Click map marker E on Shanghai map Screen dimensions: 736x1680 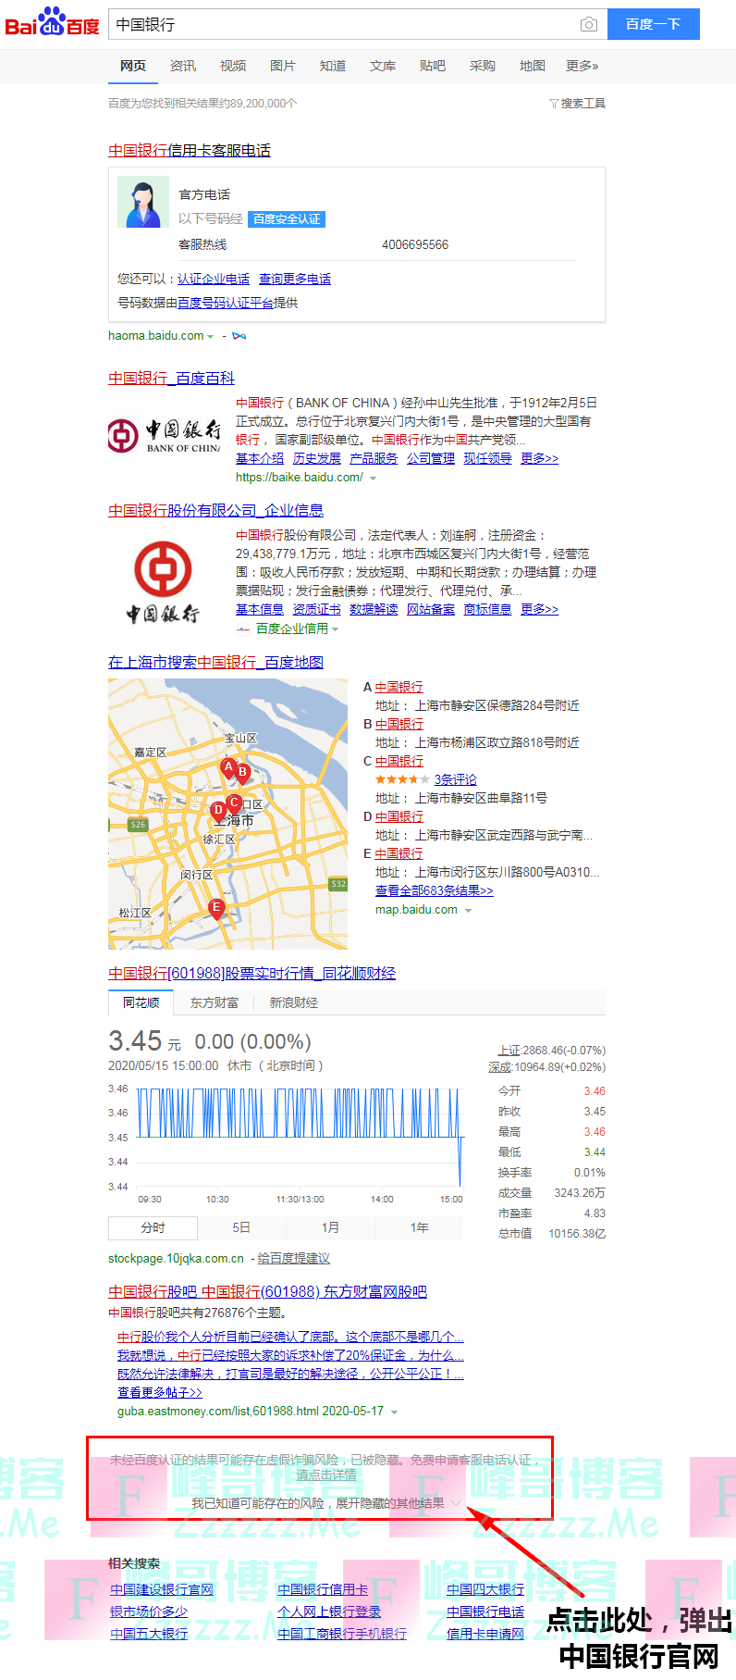(216, 908)
